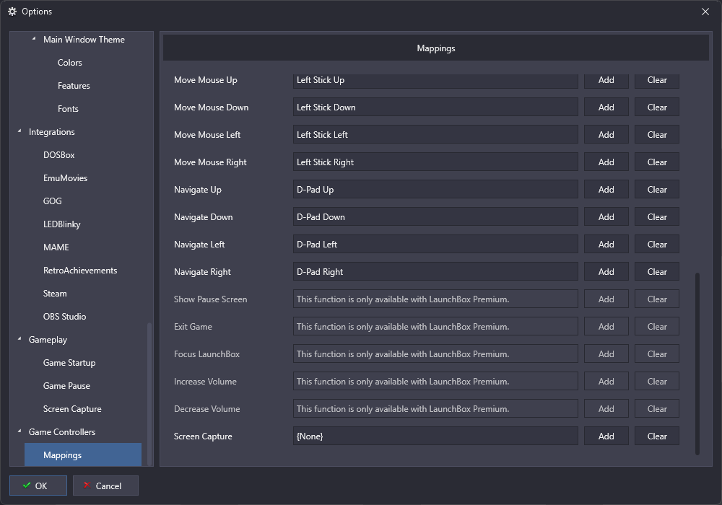Select the Mappings tree item

(x=83, y=455)
